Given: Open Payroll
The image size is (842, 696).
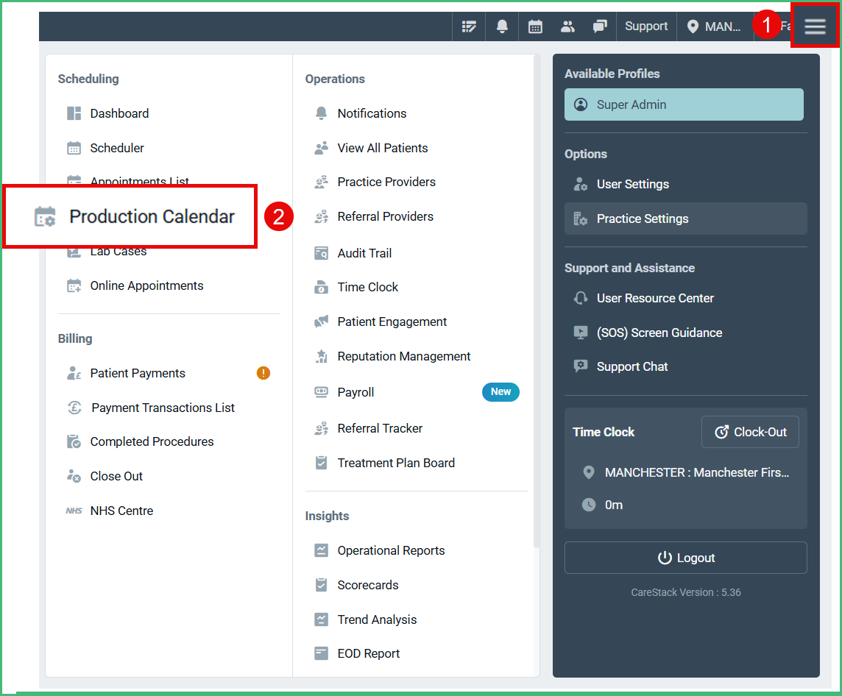Looking at the screenshot, I should point(355,392).
